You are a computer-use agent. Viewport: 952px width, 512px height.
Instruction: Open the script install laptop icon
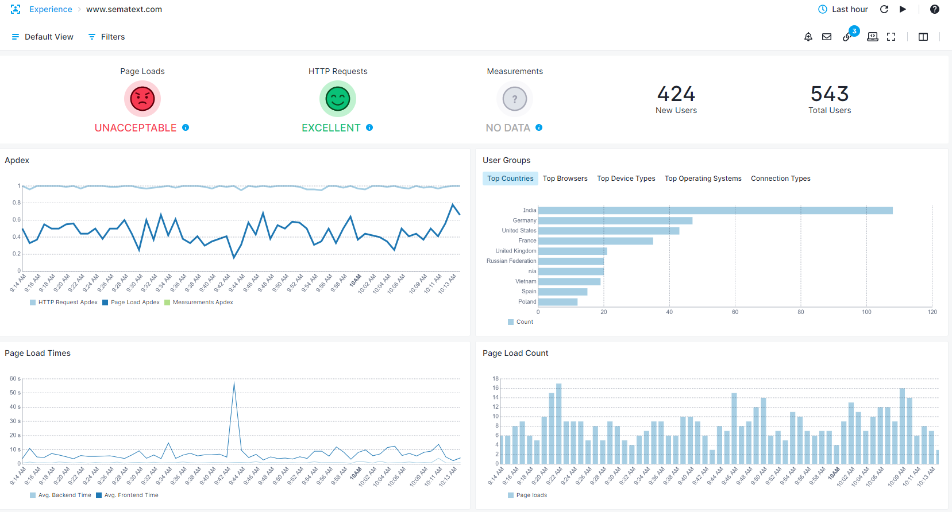tap(873, 37)
